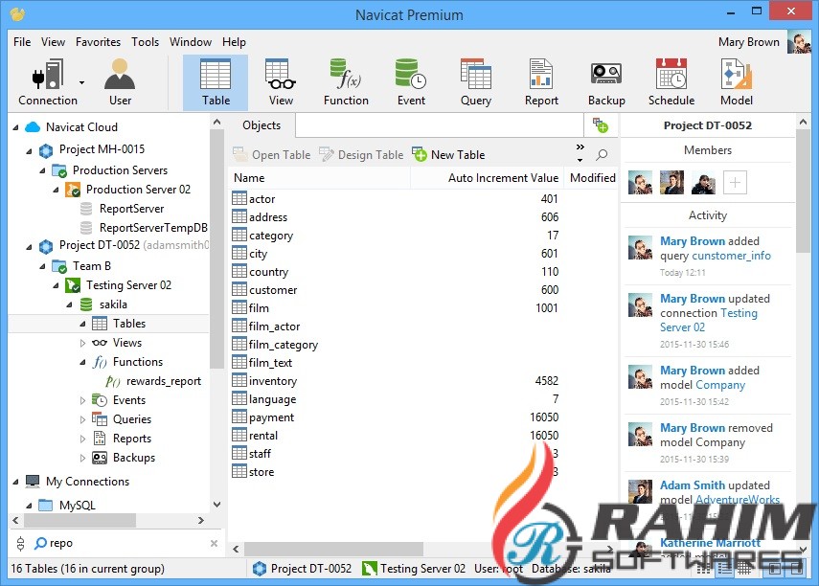Click the activity panel vertical scrollbar
The image size is (819, 586).
coord(803,191)
